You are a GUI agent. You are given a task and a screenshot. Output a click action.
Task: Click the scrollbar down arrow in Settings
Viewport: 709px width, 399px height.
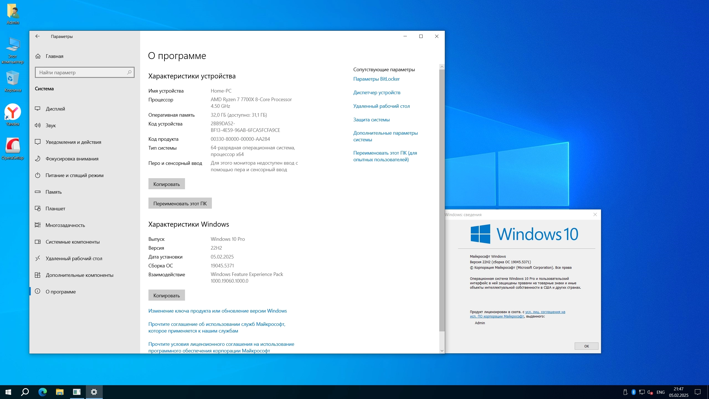pyautogui.click(x=442, y=351)
